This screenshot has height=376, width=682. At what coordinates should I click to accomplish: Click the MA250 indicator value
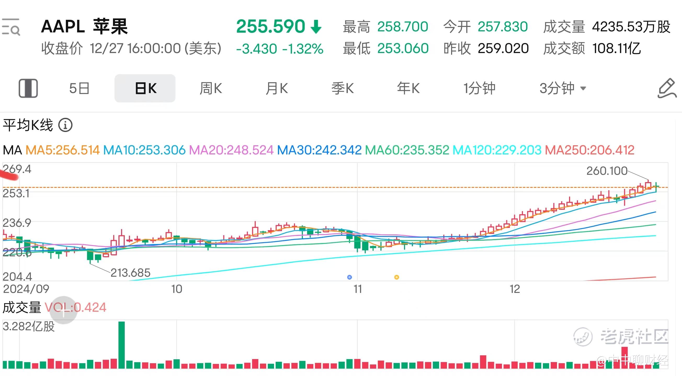point(589,150)
